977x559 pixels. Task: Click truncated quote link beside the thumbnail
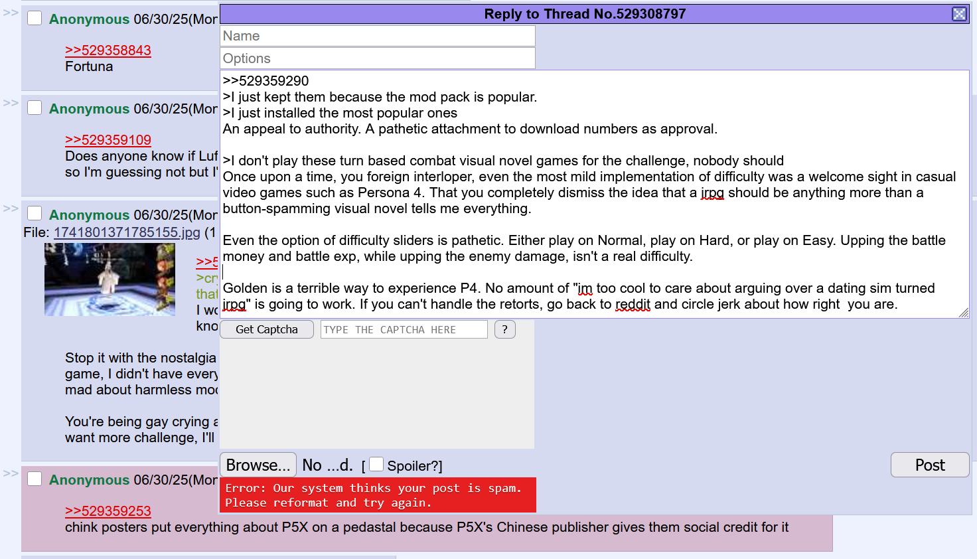207,262
